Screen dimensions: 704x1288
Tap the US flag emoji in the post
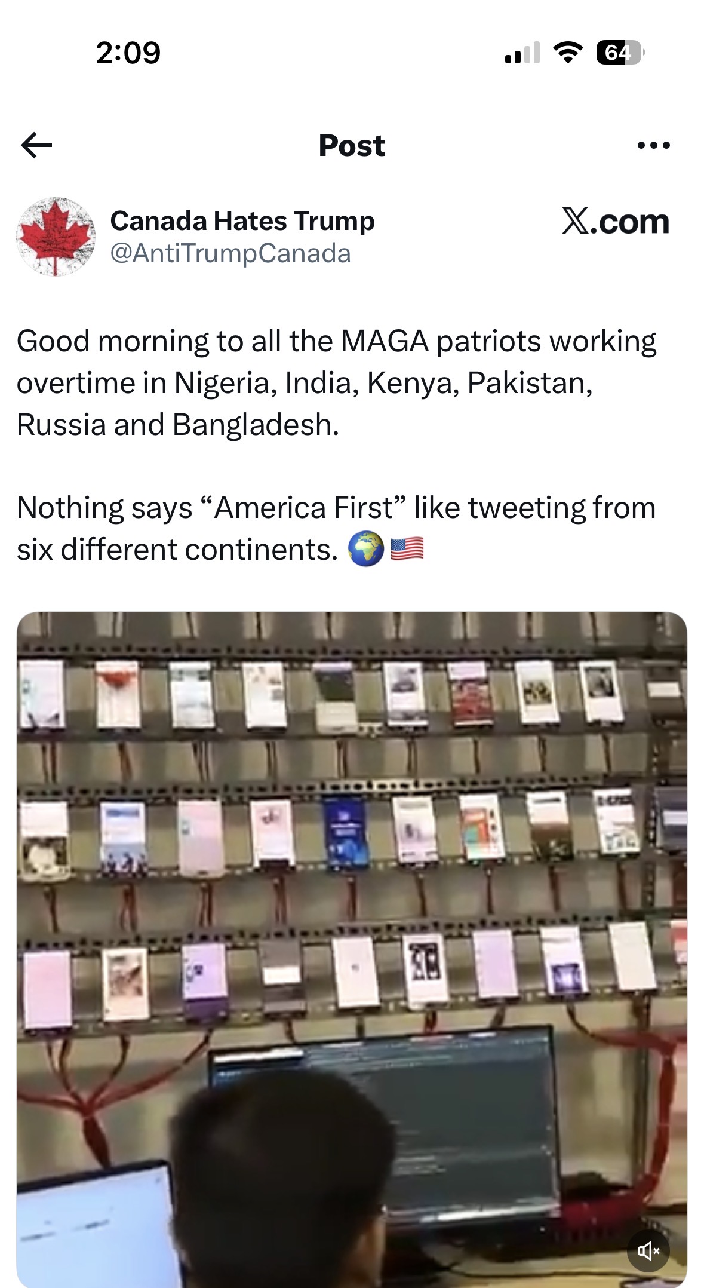click(407, 549)
